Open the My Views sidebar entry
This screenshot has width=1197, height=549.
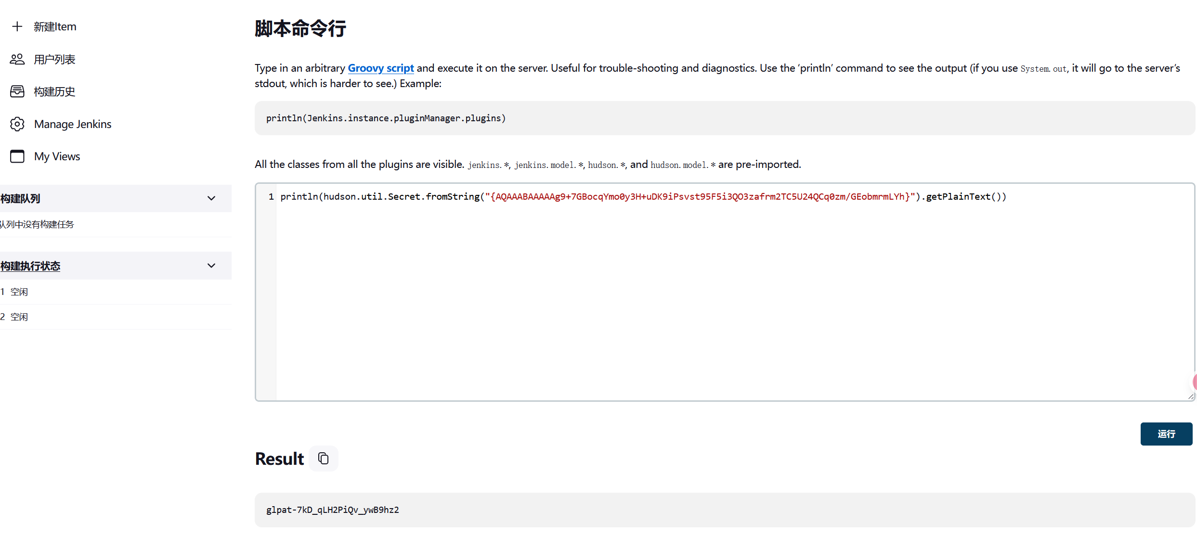[x=57, y=156]
